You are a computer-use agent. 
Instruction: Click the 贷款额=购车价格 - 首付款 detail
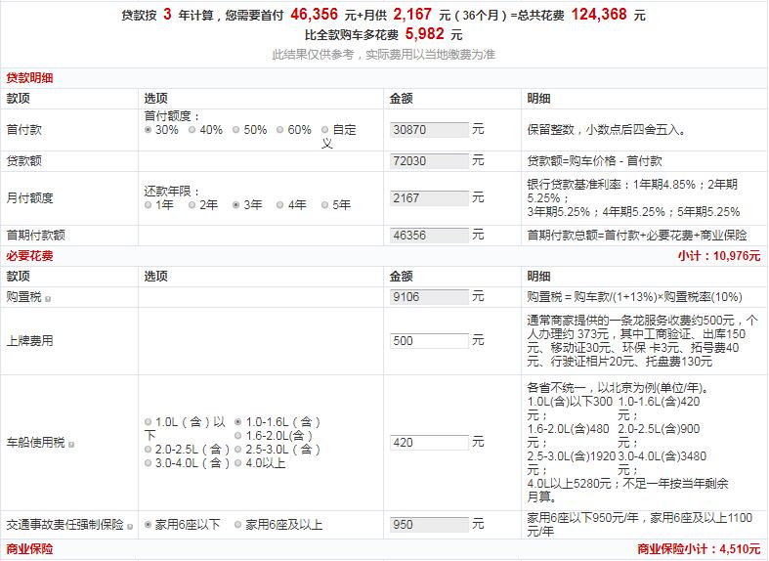click(x=594, y=161)
